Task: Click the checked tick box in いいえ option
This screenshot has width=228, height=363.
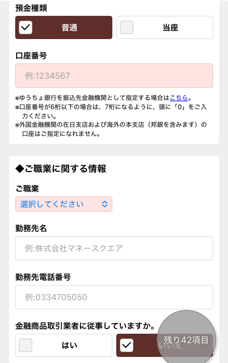Action: (x=127, y=345)
